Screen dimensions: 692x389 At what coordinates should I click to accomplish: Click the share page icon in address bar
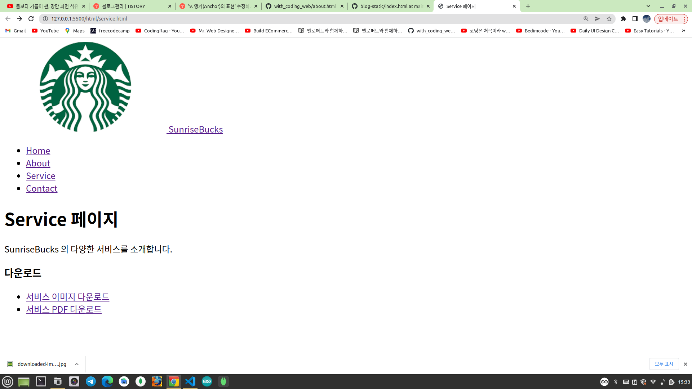click(x=598, y=19)
